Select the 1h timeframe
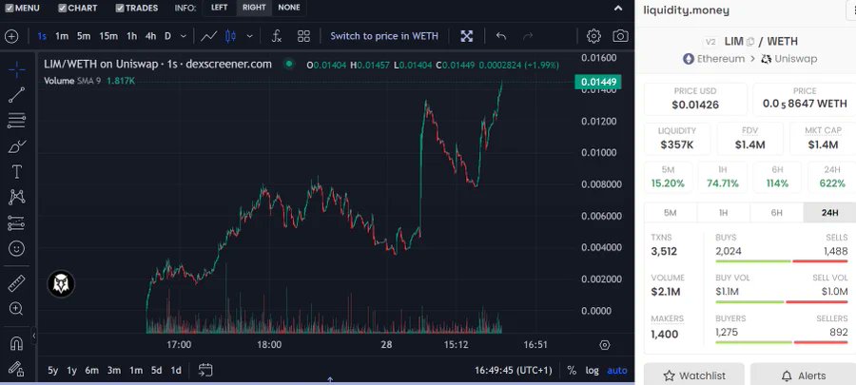The height and width of the screenshot is (385, 856). (x=131, y=36)
